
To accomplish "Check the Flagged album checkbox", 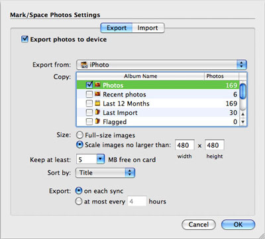I will click(89, 121).
